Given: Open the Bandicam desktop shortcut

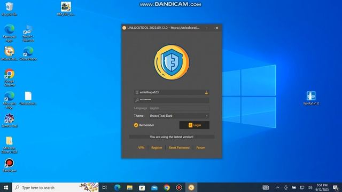Looking at the screenshot, I should click(x=10, y=165).
